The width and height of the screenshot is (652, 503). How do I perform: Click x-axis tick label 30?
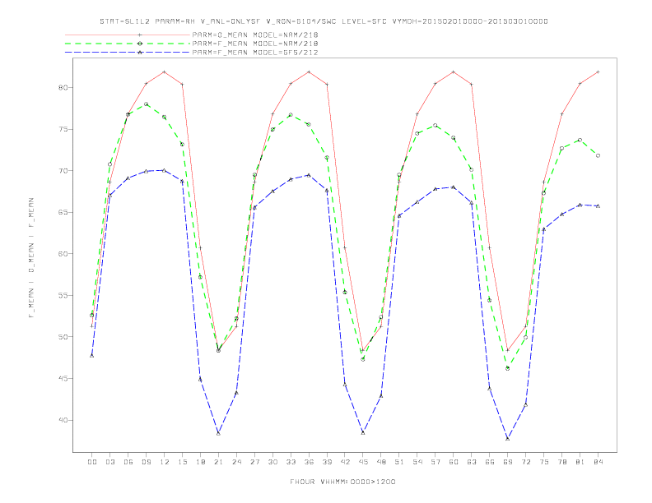point(272,462)
